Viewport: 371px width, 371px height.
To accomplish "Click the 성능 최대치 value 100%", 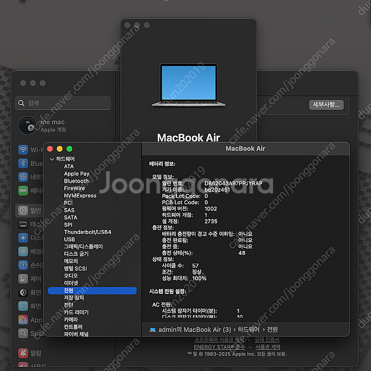I will coord(199,278).
